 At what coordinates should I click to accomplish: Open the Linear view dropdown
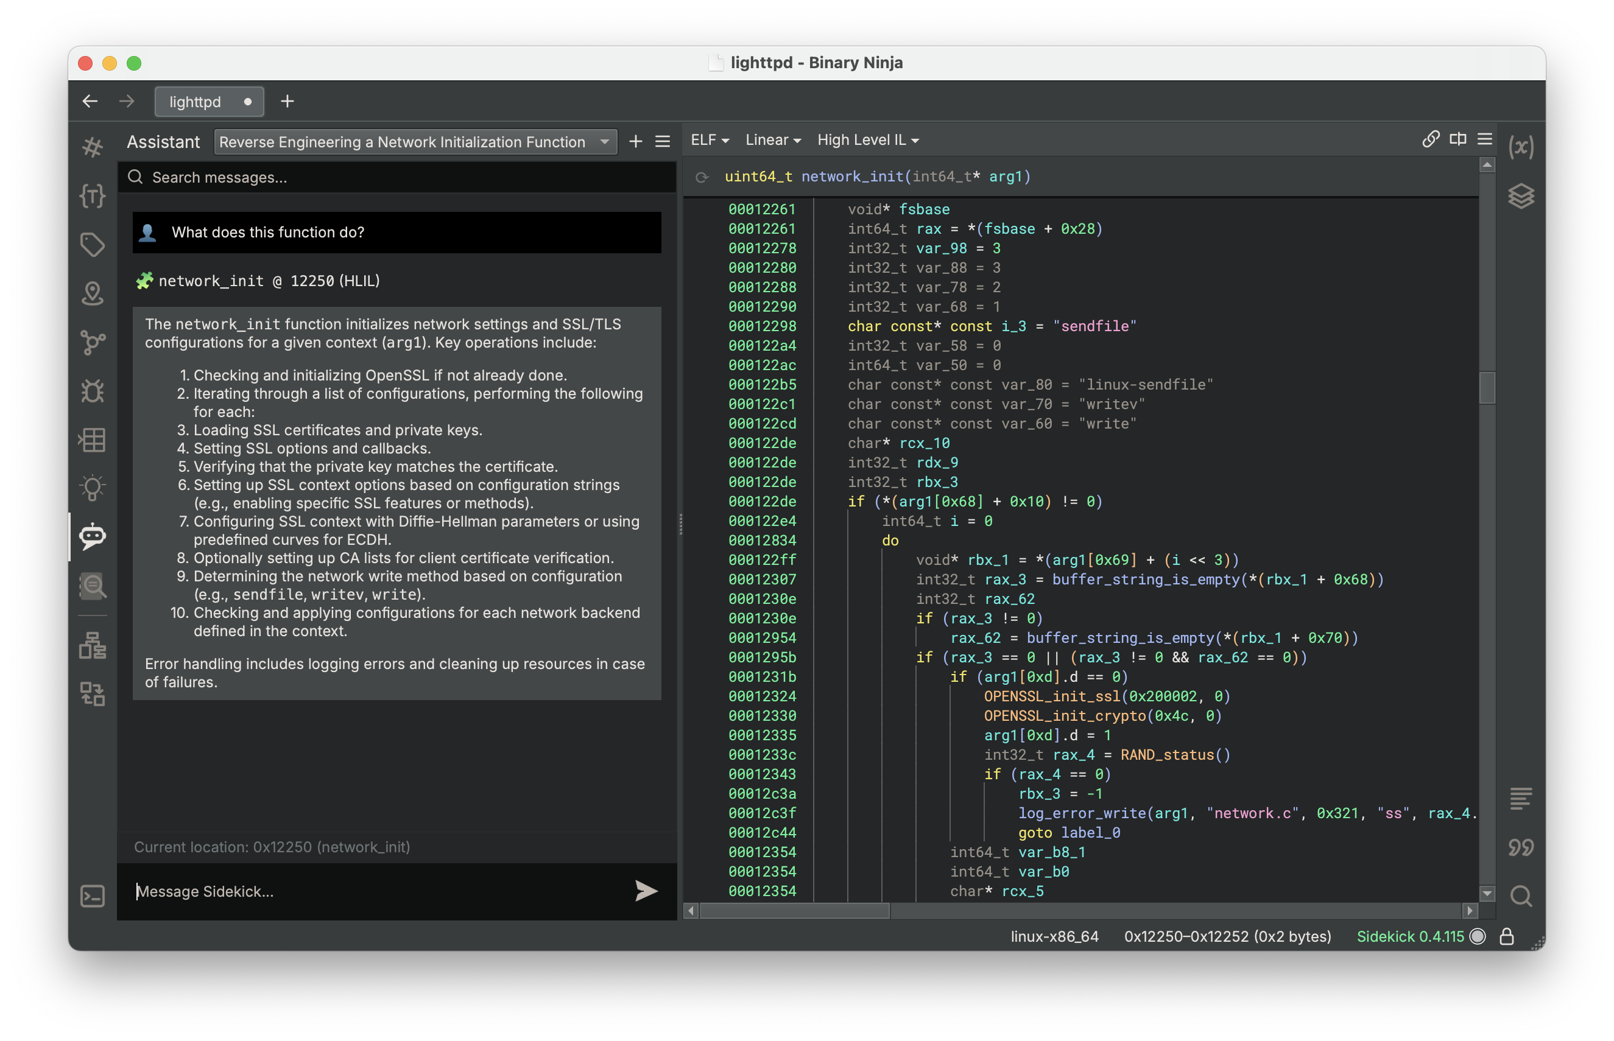772,140
